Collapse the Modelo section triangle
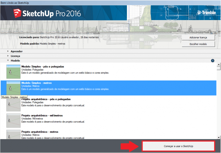Screen dimensions: 221x153 [8, 60]
